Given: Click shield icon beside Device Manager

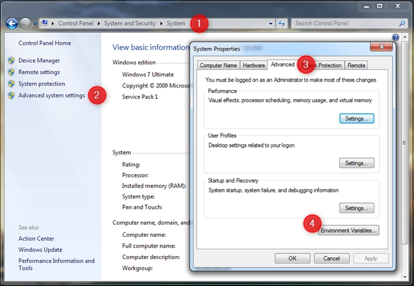Looking at the screenshot, I should click(x=11, y=61).
